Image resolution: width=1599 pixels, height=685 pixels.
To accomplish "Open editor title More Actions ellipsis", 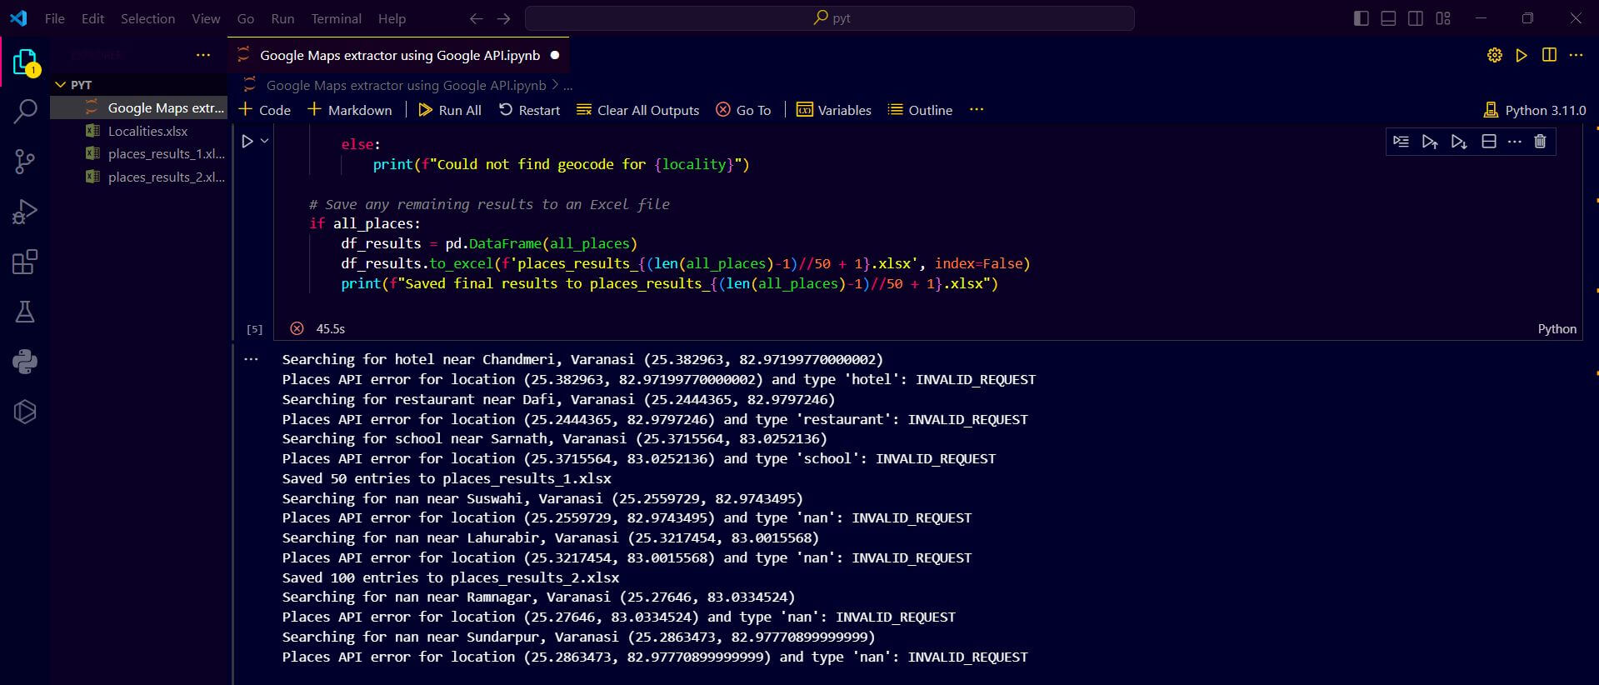I will (x=1576, y=55).
